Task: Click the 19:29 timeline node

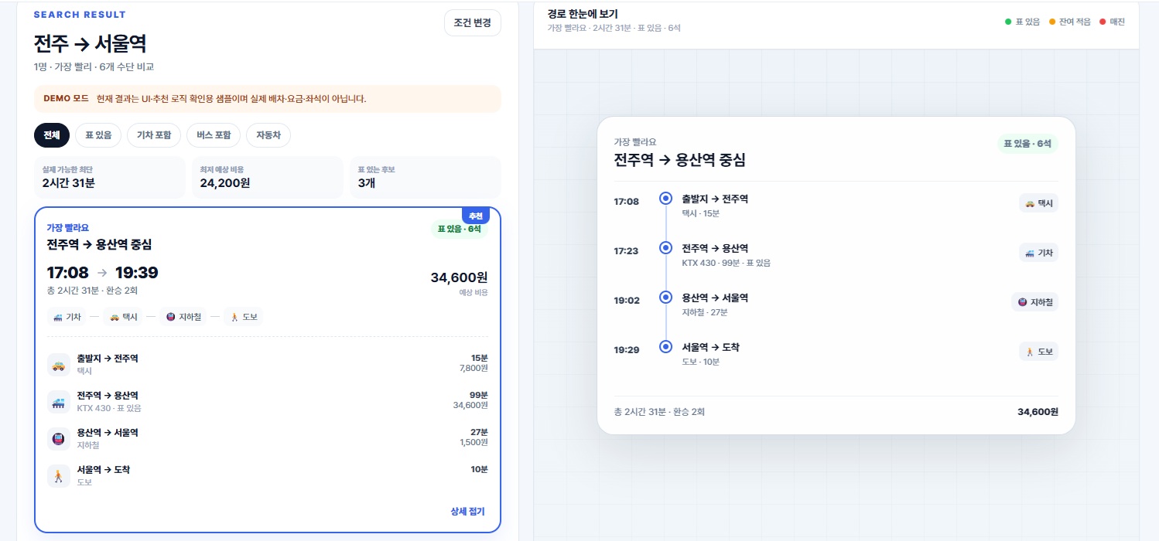Action: (665, 347)
